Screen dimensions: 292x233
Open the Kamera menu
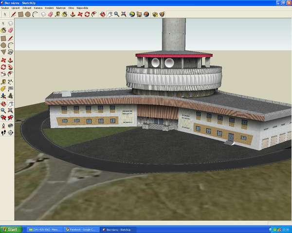[x=38, y=8]
